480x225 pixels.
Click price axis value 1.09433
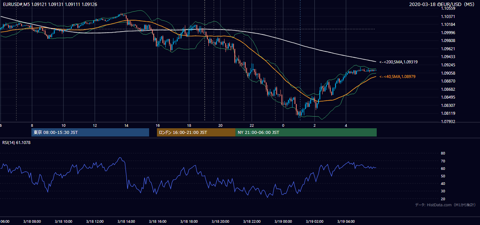click(x=448, y=57)
